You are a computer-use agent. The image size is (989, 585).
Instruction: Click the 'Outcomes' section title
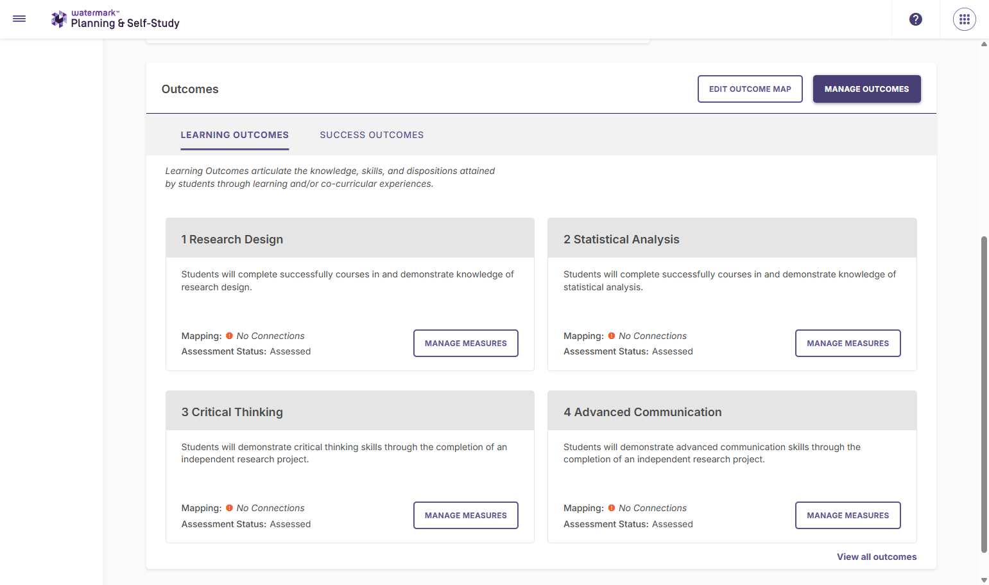[190, 89]
